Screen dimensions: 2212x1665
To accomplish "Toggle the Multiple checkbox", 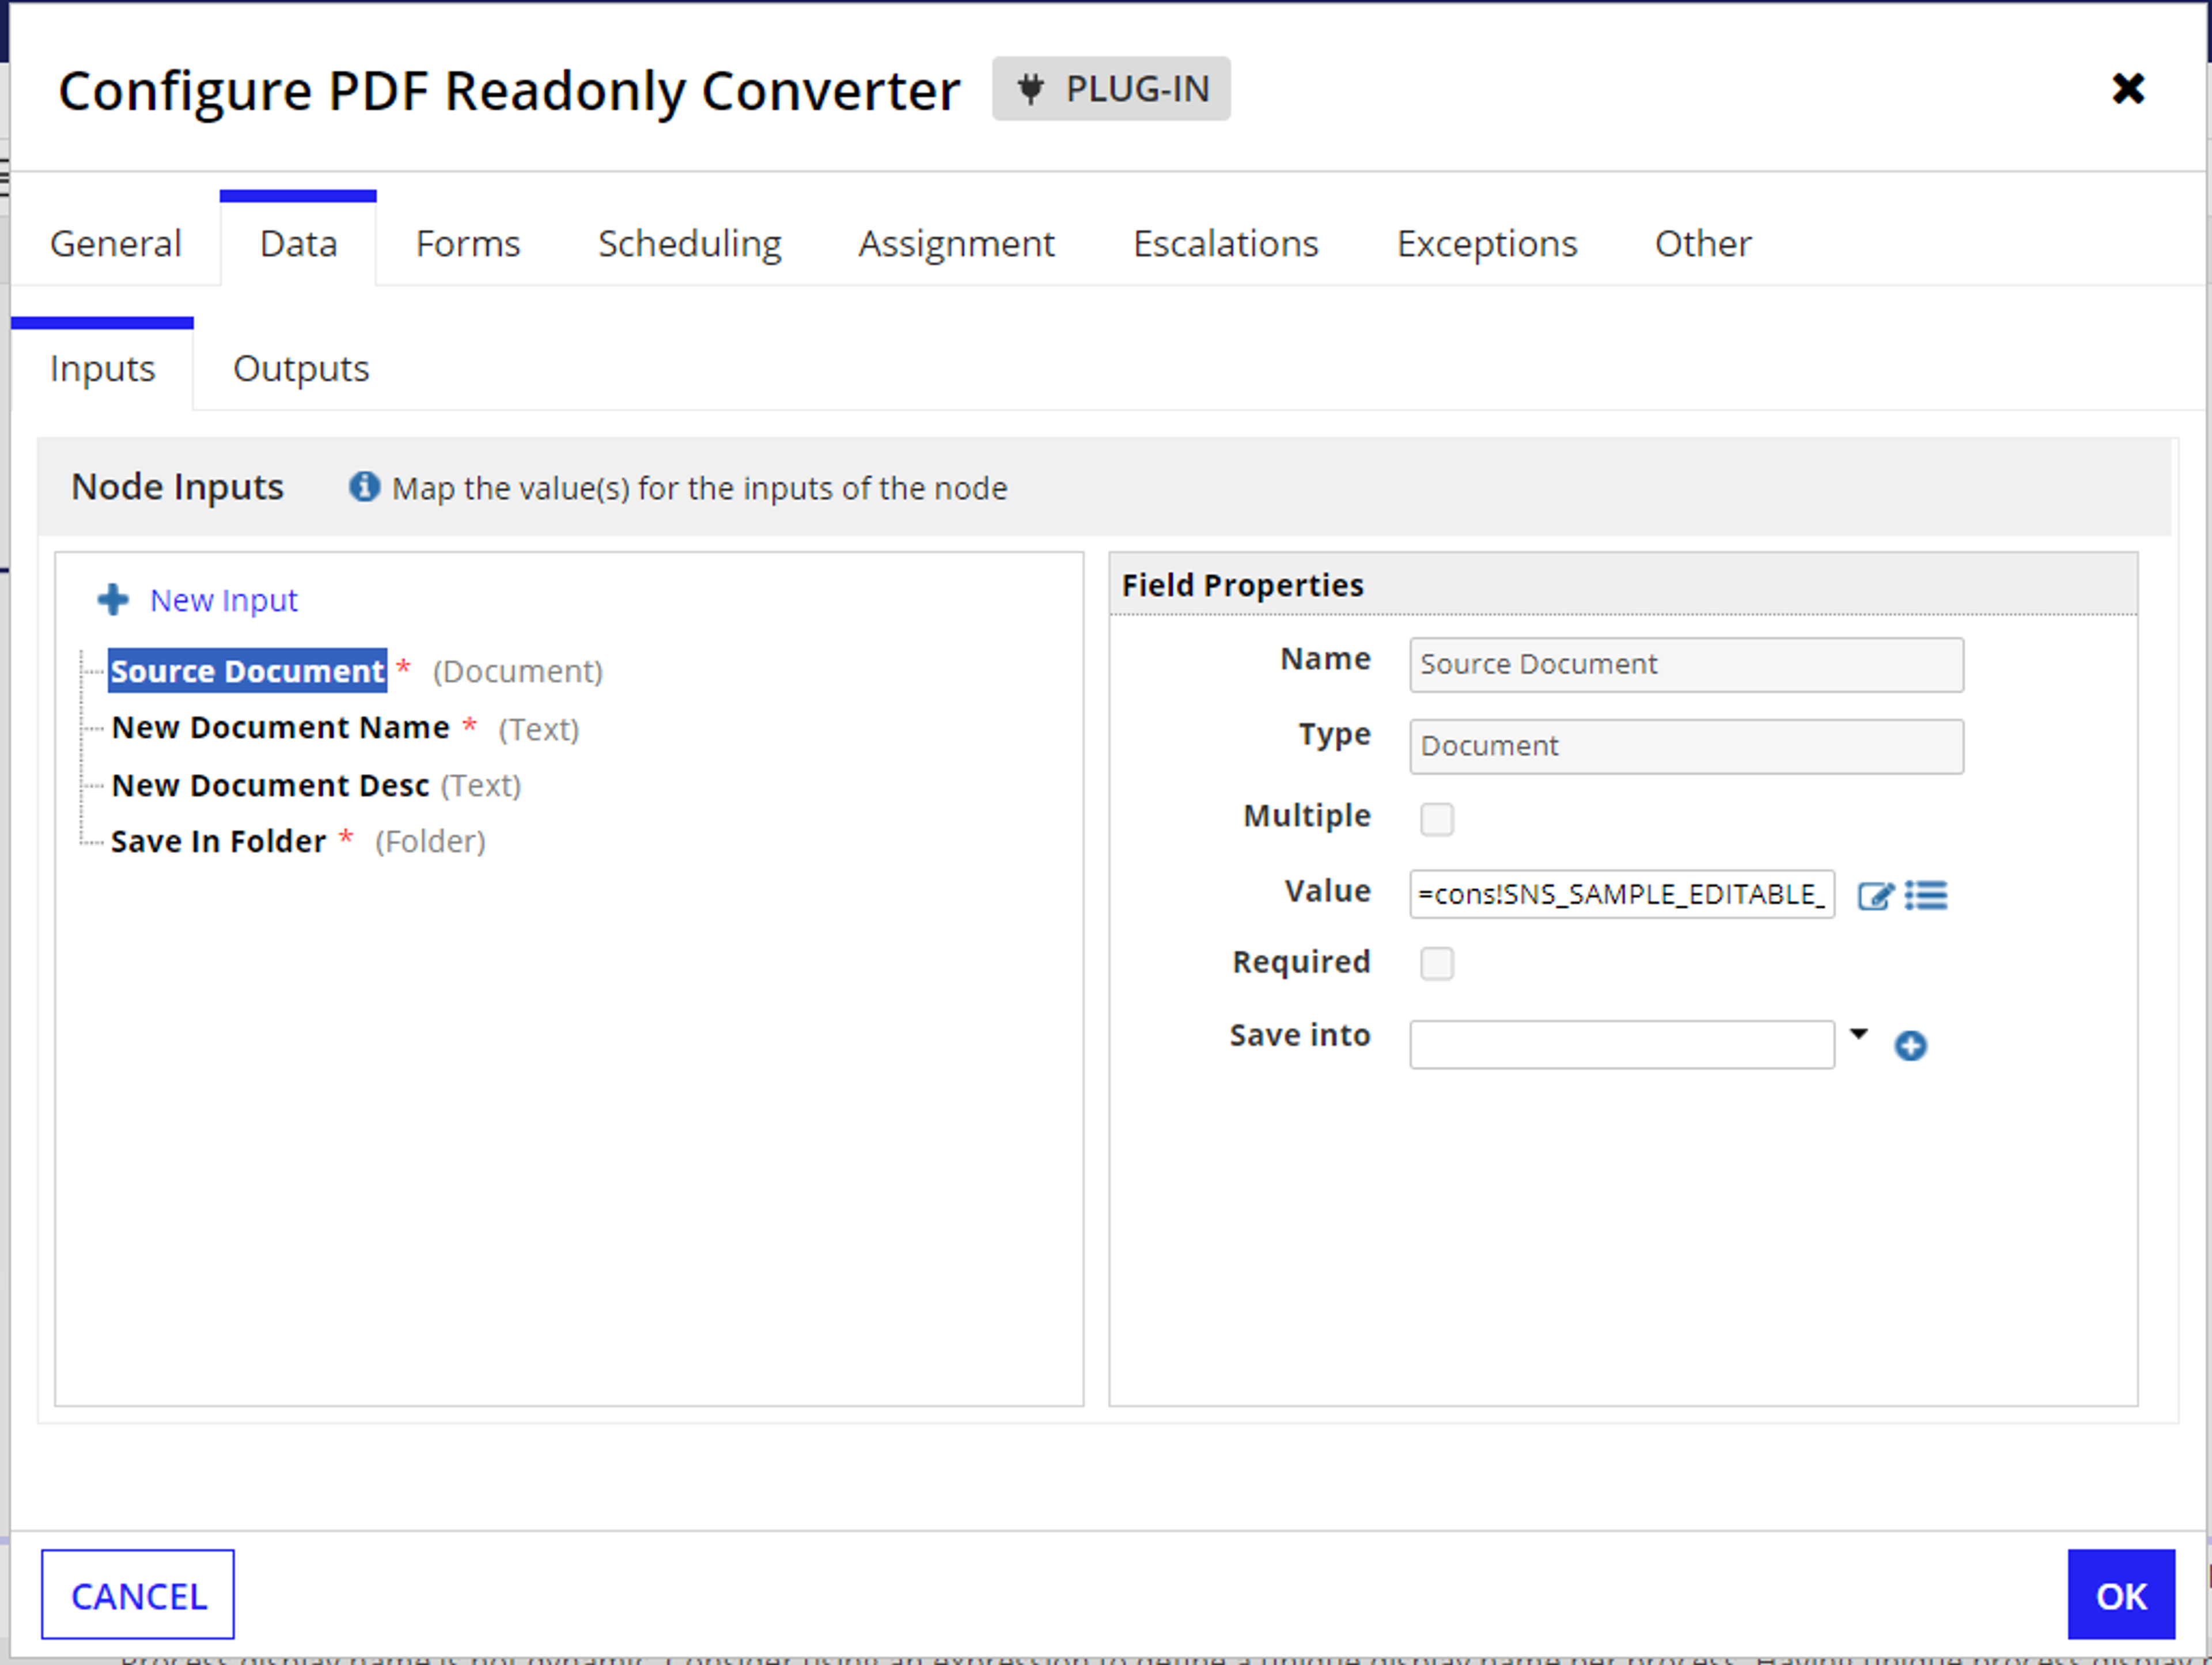I will [1437, 819].
